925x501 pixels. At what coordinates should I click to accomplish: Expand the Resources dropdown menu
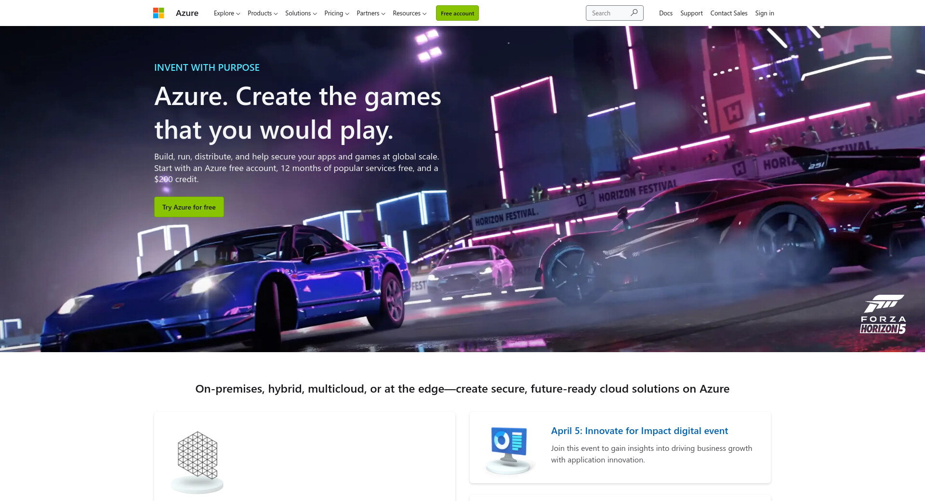[410, 13]
